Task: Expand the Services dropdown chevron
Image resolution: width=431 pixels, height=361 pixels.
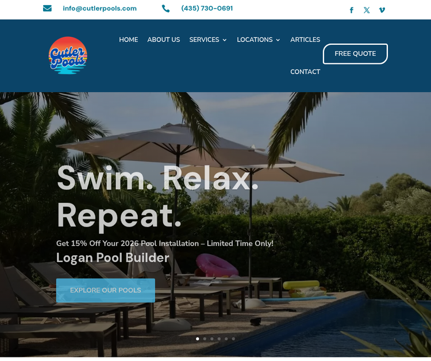Action: [x=225, y=40]
